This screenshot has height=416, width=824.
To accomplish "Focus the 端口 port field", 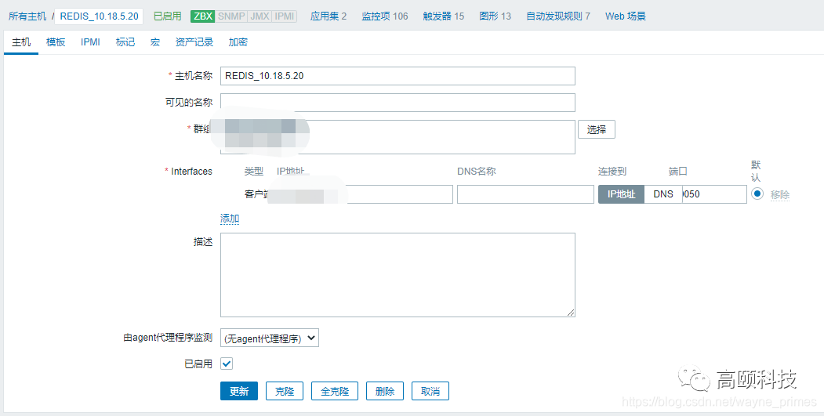I will tap(714, 194).
